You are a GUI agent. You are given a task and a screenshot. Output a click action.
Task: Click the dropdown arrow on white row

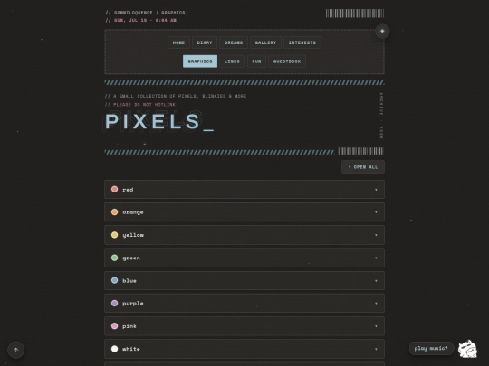[x=376, y=349]
